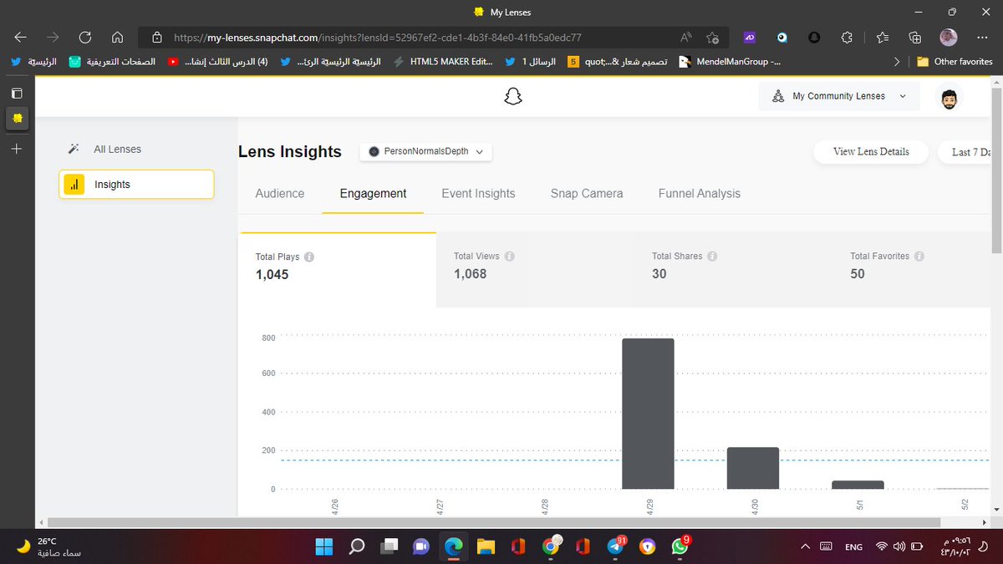Viewport: 1003px width, 564px height.
Task: Reload the page
Action: pyautogui.click(x=84, y=38)
